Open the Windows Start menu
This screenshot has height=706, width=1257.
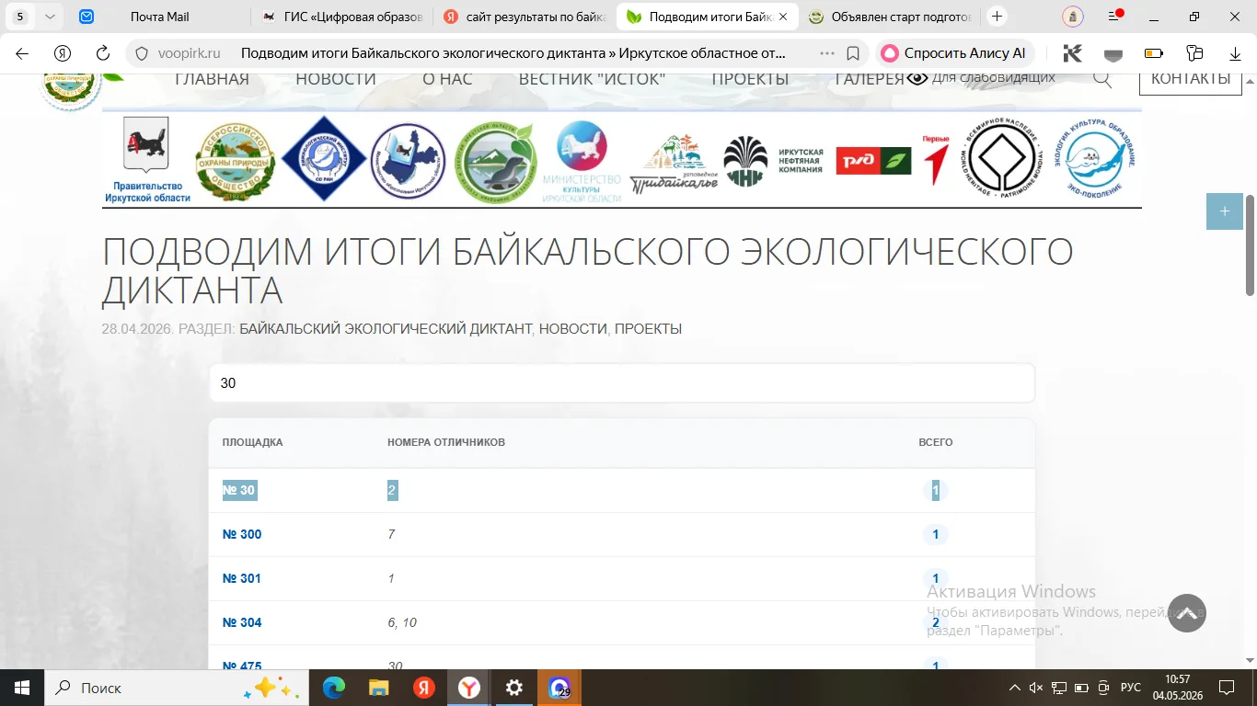click(x=21, y=688)
